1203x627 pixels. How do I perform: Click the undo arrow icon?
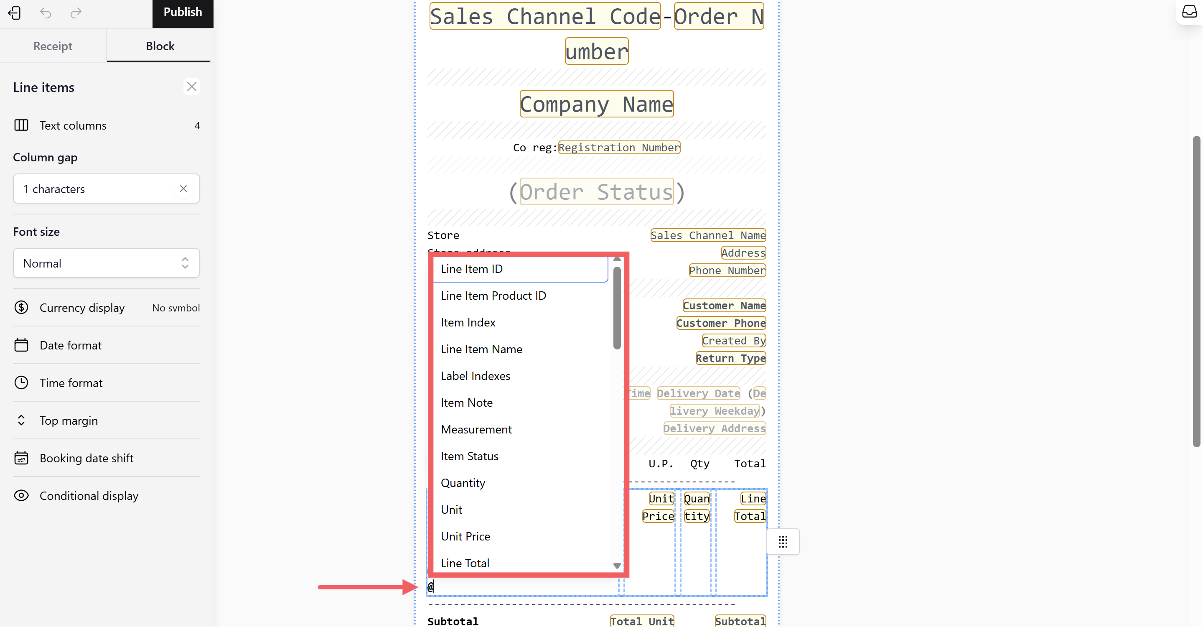pos(45,13)
